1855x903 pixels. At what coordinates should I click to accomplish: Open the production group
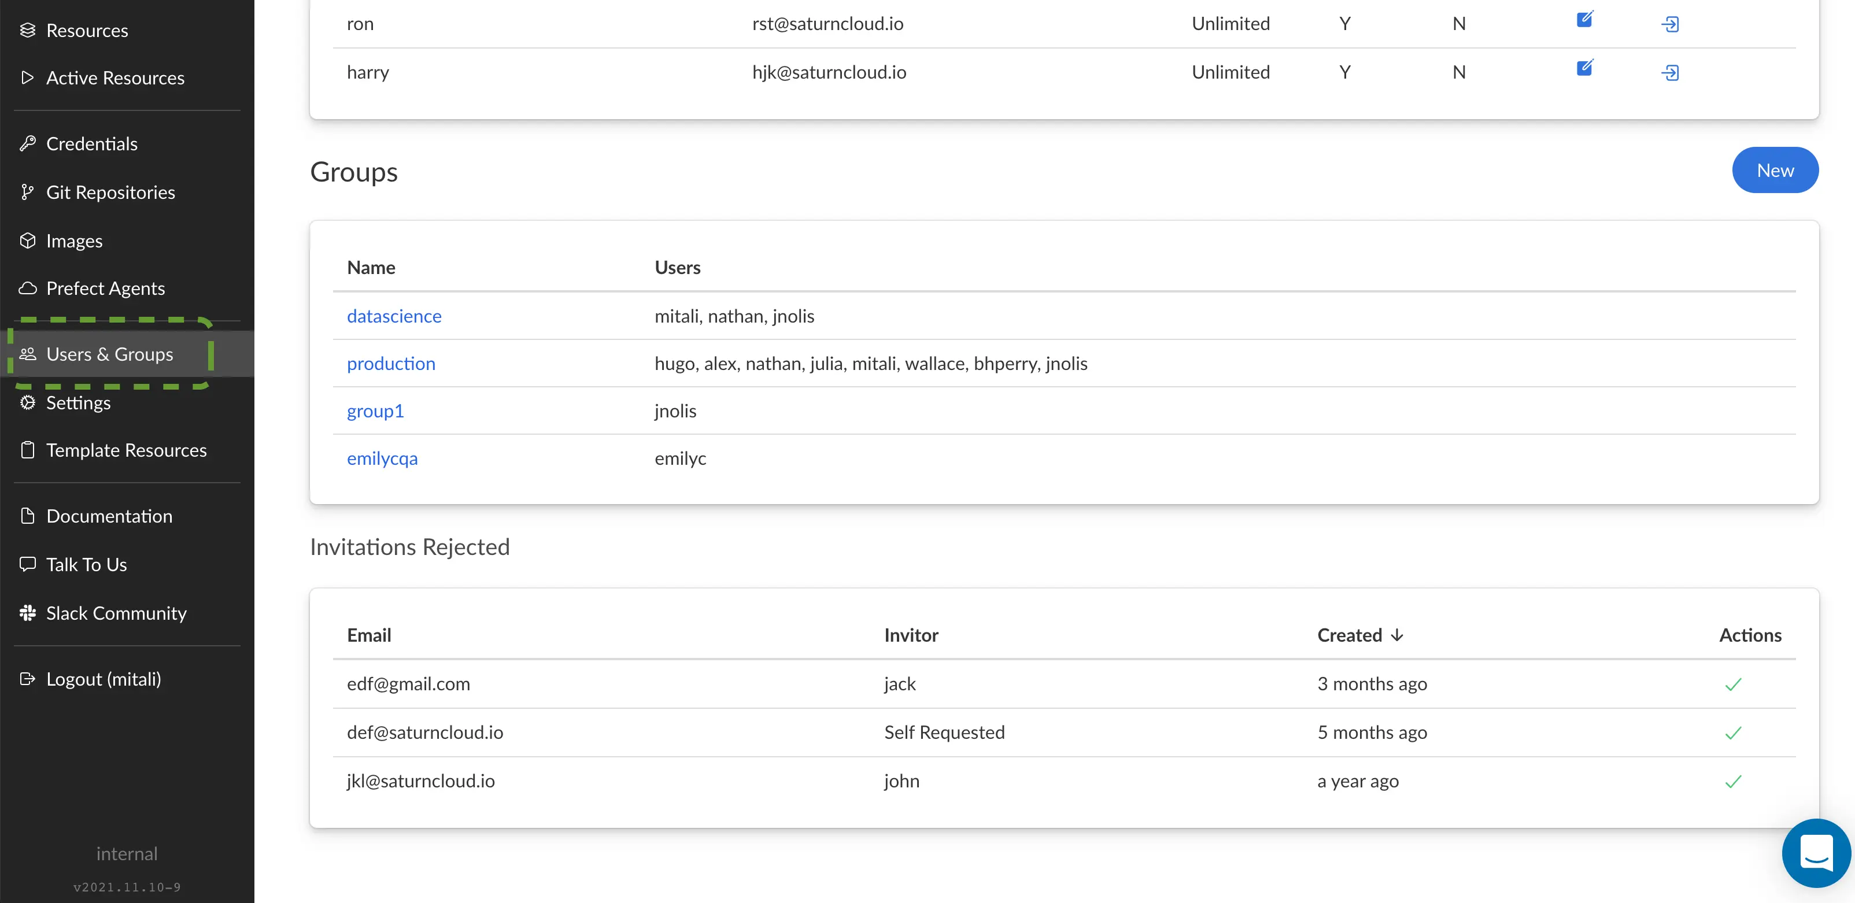tap(390, 362)
